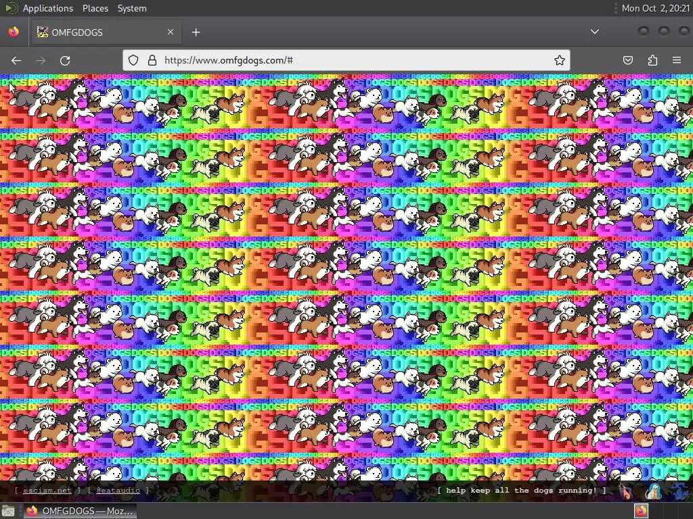The image size is (693, 519).
Task: Open the Applications menu
Action: point(48,8)
